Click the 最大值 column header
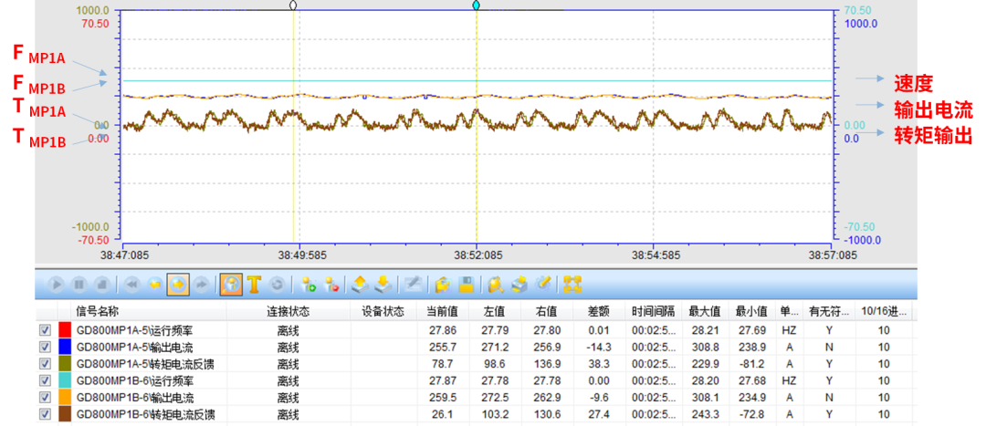Image resolution: width=986 pixels, height=426 pixels. pos(704,312)
